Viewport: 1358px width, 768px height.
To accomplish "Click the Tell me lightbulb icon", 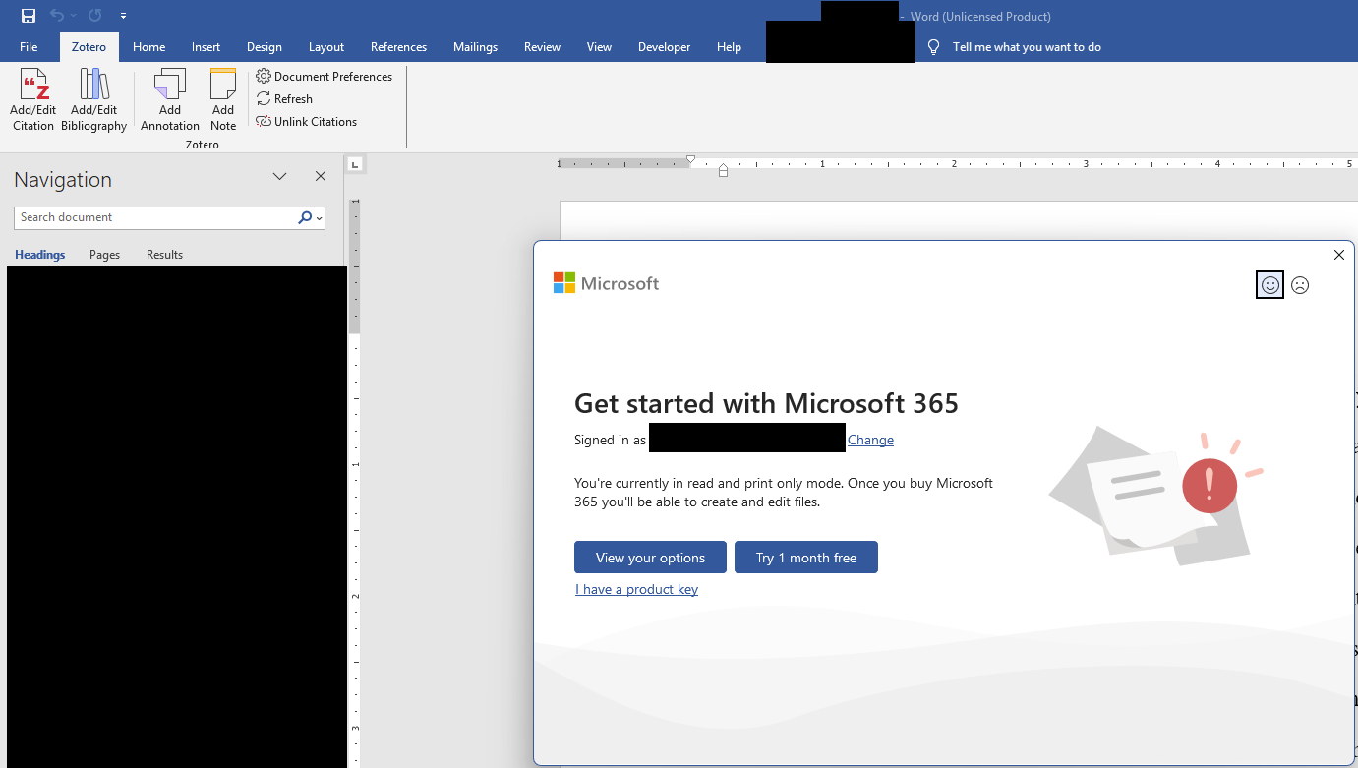I will coord(934,46).
